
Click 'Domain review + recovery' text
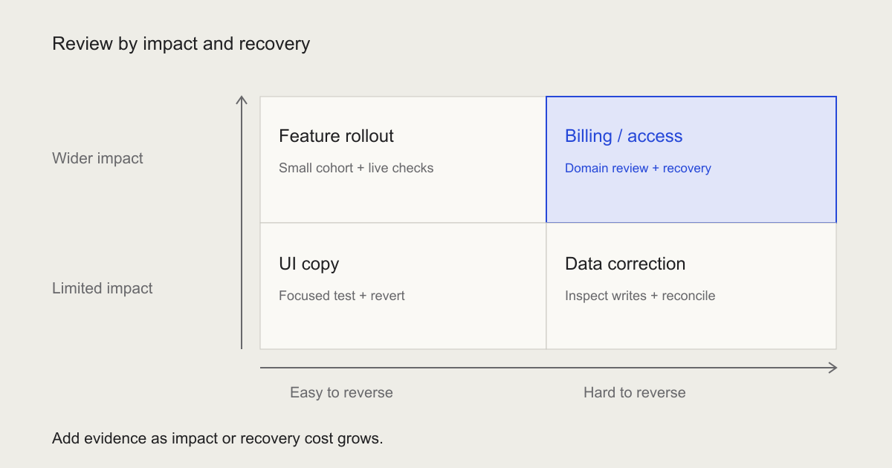638,169
